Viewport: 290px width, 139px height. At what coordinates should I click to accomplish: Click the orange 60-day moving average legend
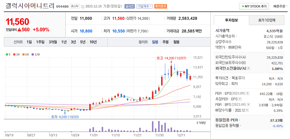pyautogui.click(x=26, y=55)
